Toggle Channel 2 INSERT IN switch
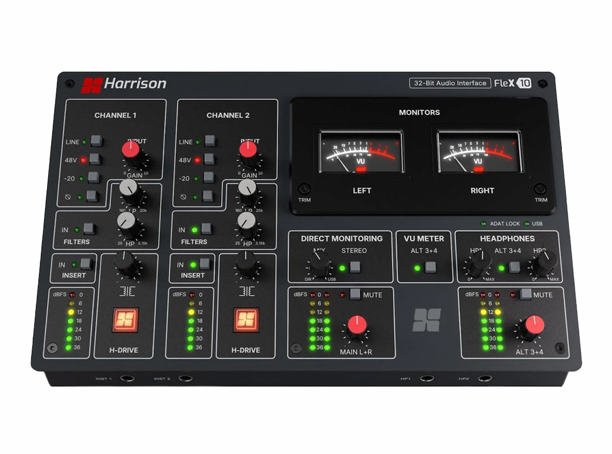The image size is (612, 454). click(x=205, y=264)
